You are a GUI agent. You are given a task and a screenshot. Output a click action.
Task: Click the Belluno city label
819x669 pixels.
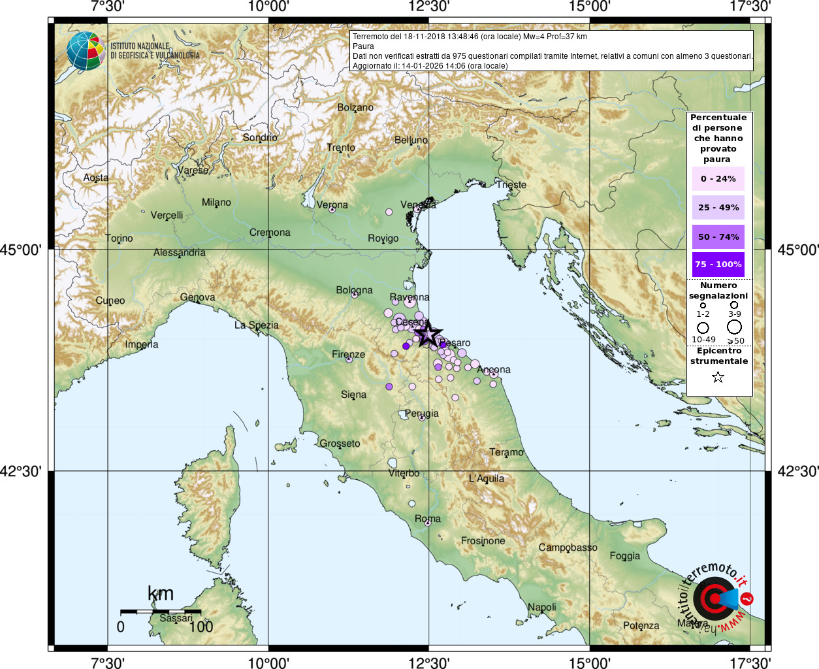pos(411,140)
